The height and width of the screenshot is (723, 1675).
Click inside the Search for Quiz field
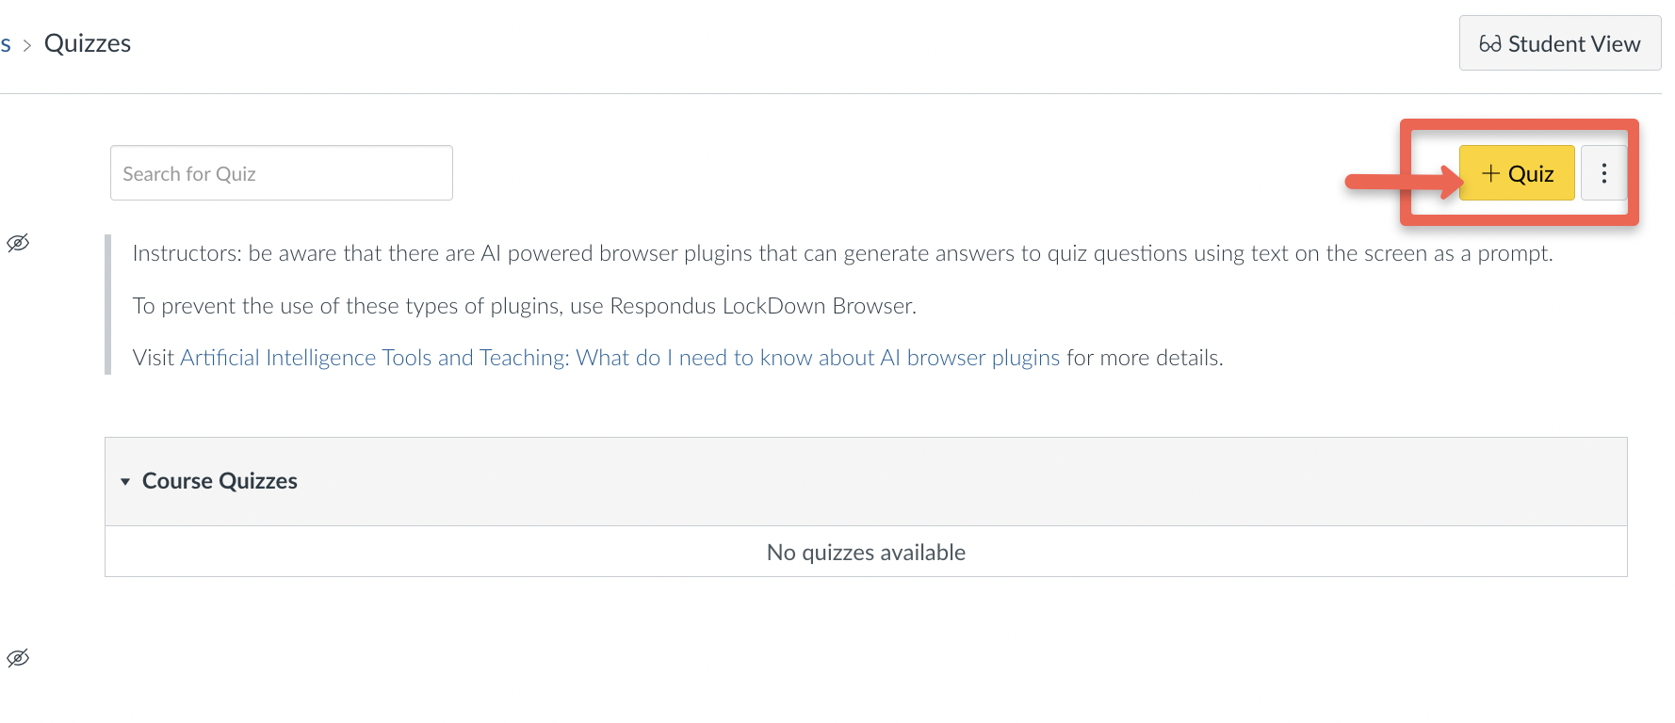[x=280, y=173]
